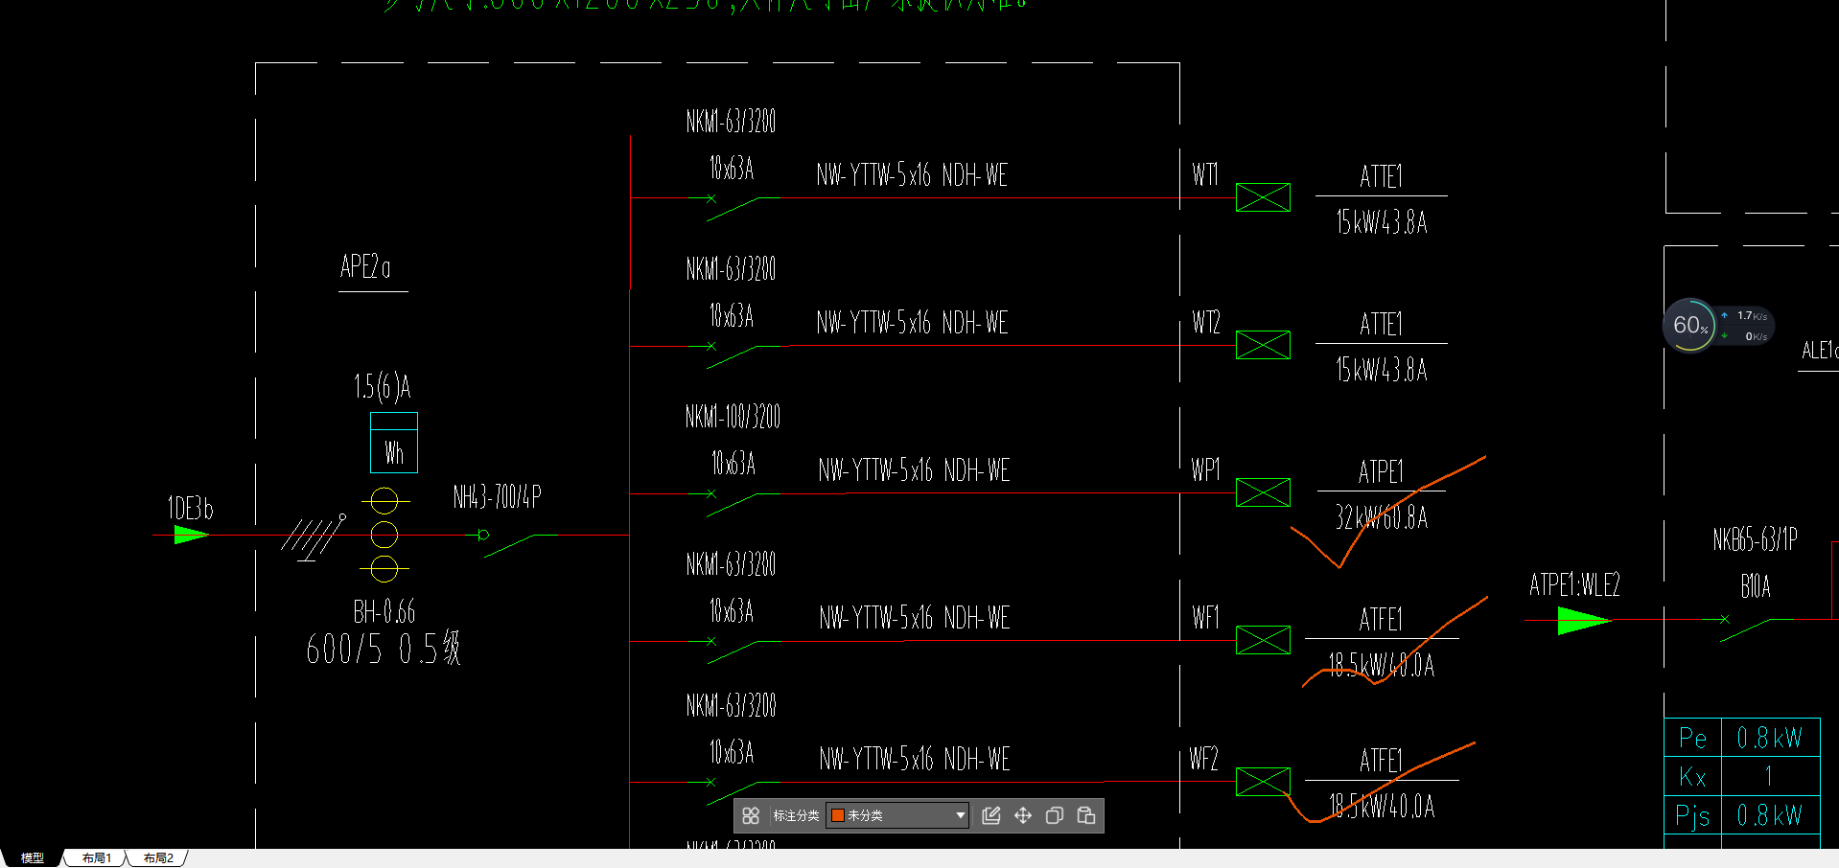Select the WF1 outlet box symbol

tap(1263, 640)
